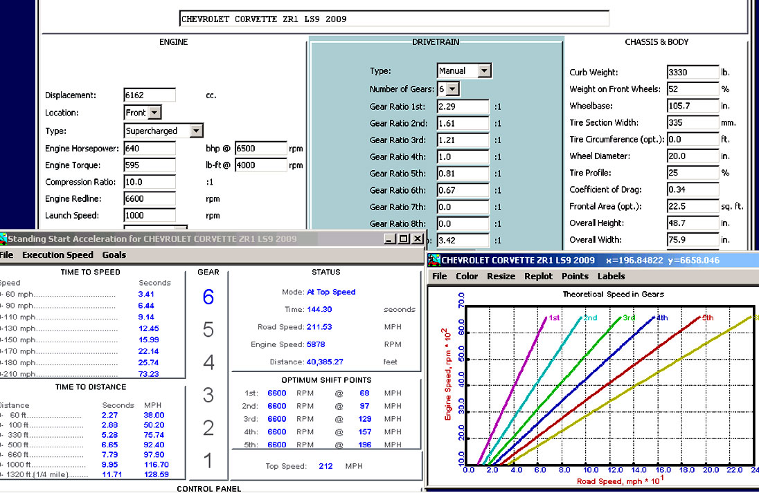Focus the Gear Ratio 8th field

(x=463, y=224)
